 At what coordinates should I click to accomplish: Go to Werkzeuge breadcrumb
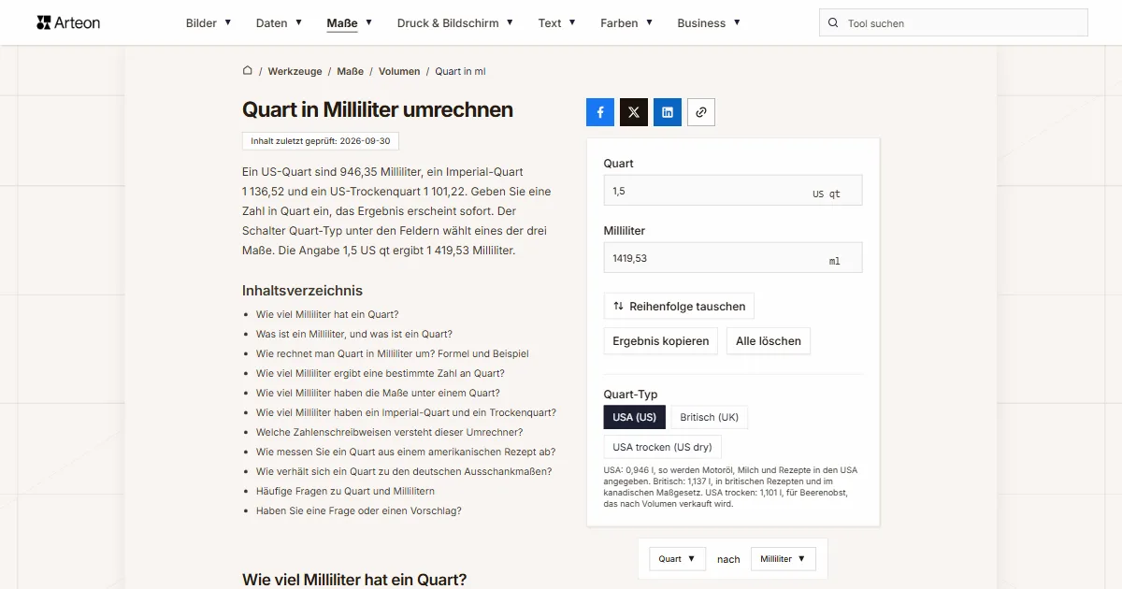coord(295,71)
